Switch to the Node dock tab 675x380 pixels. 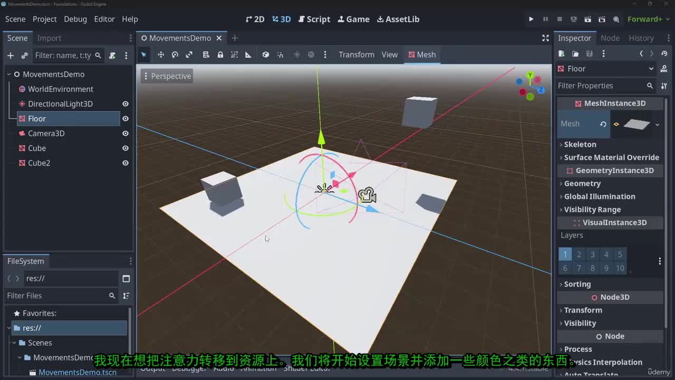(x=610, y=38)
